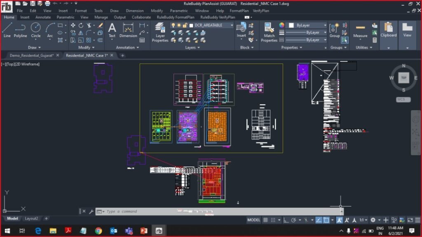Image resolution: width=422 pixels, height=237 pixels.
Task: Click the Save icon in quick access toolbar
Action: [33, 3]
